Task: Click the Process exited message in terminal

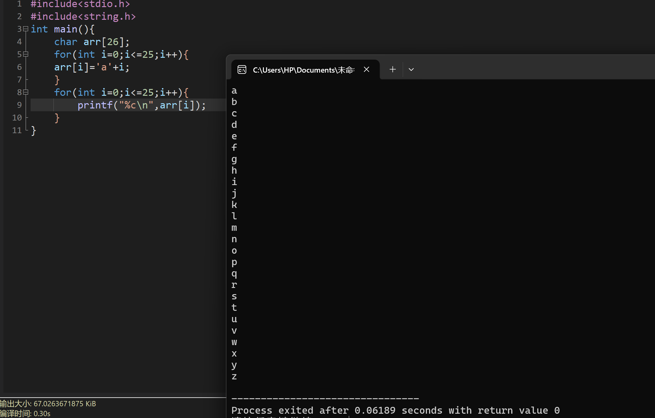Action: [395, 410]
